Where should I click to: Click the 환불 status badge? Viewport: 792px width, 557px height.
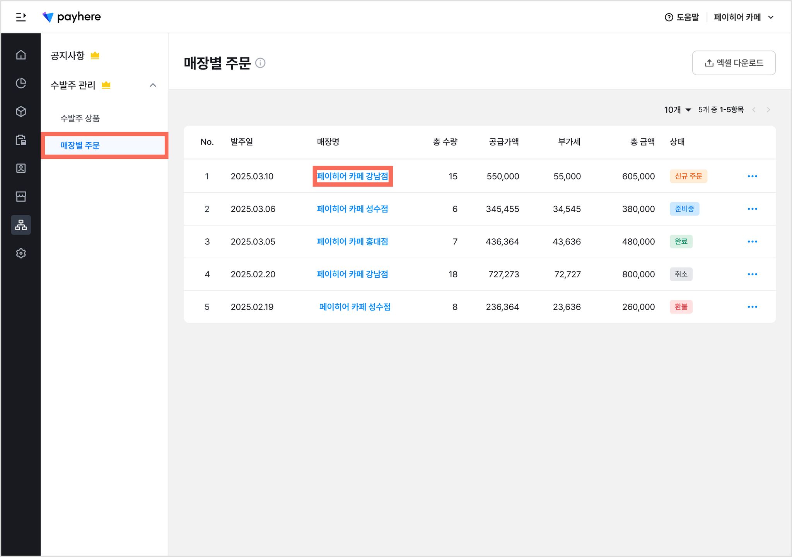tap(681, 307)
